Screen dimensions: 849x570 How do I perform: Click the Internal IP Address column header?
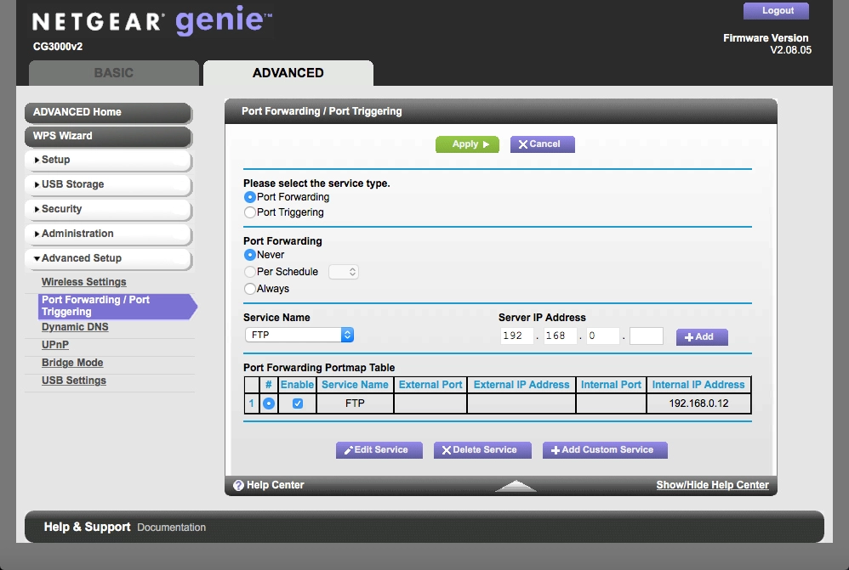[x=698, y=385]
